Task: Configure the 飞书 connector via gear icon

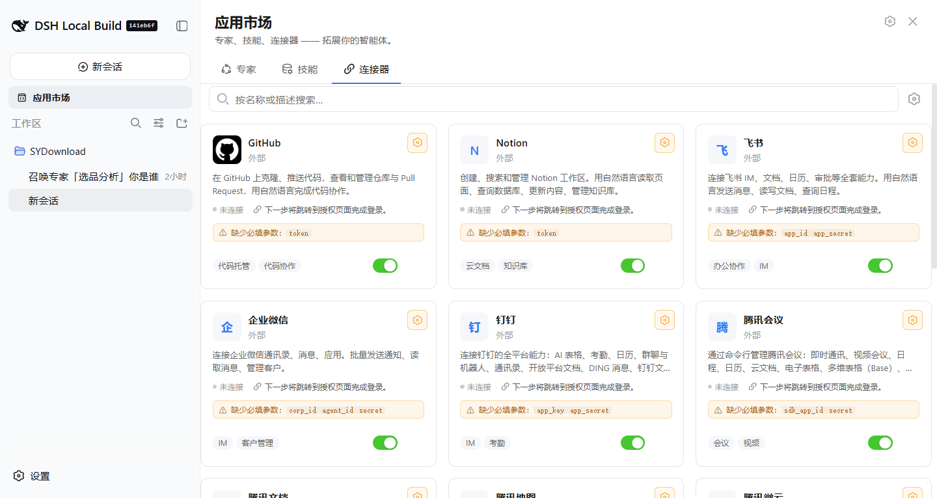Action: click(912, 143)
